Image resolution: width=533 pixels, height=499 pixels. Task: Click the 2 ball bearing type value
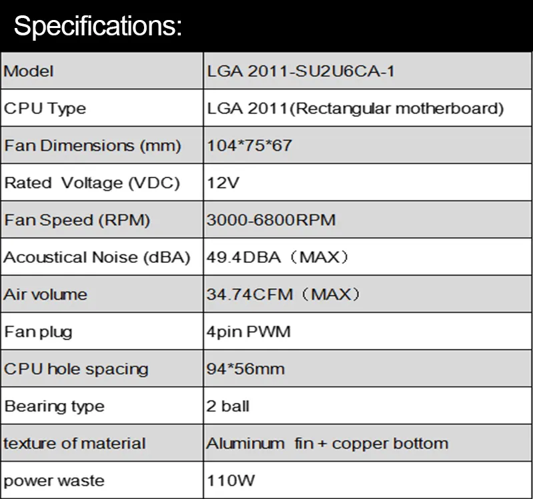(227, 406)
